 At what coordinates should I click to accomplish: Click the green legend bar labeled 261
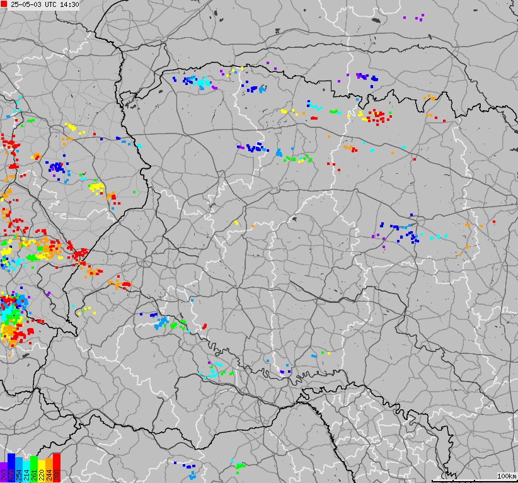(x=34, y=469)
